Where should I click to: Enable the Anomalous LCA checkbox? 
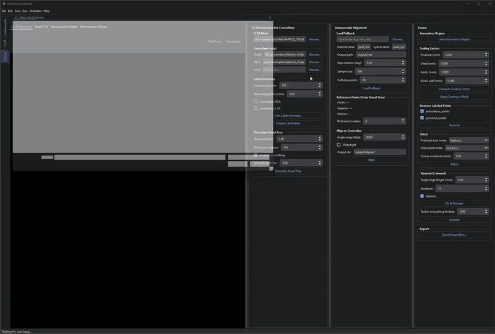(256, 108)
